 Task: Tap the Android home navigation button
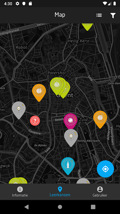click(x=60, y=207)
